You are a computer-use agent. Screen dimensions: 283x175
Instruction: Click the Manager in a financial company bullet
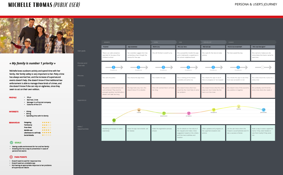[39, 102]
